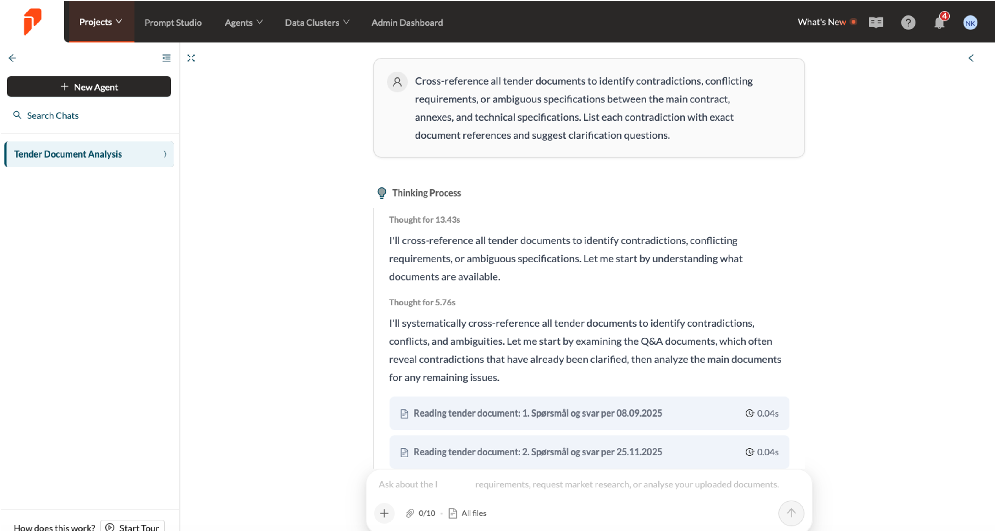This screenshot has width=995, height=532.
Task: Click the plus icon in chat input
Action: click(x=384, y=513)
